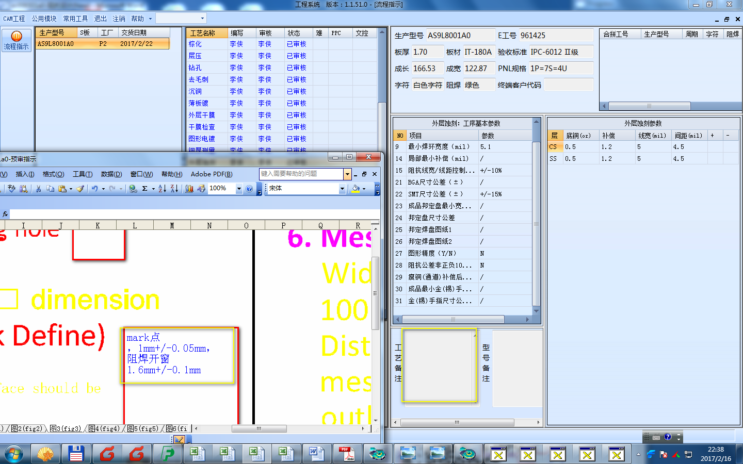Open the Paste options dropdown arrow
The width and height of the screenshot is (743, 464).
click(71, 189)
